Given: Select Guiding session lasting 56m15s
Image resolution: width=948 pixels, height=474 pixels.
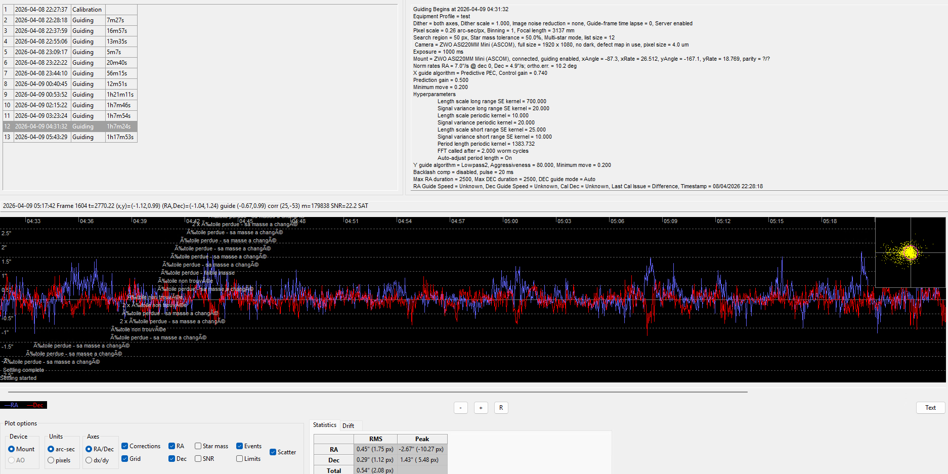Looking at the screenshot, I should click(70, 73).
